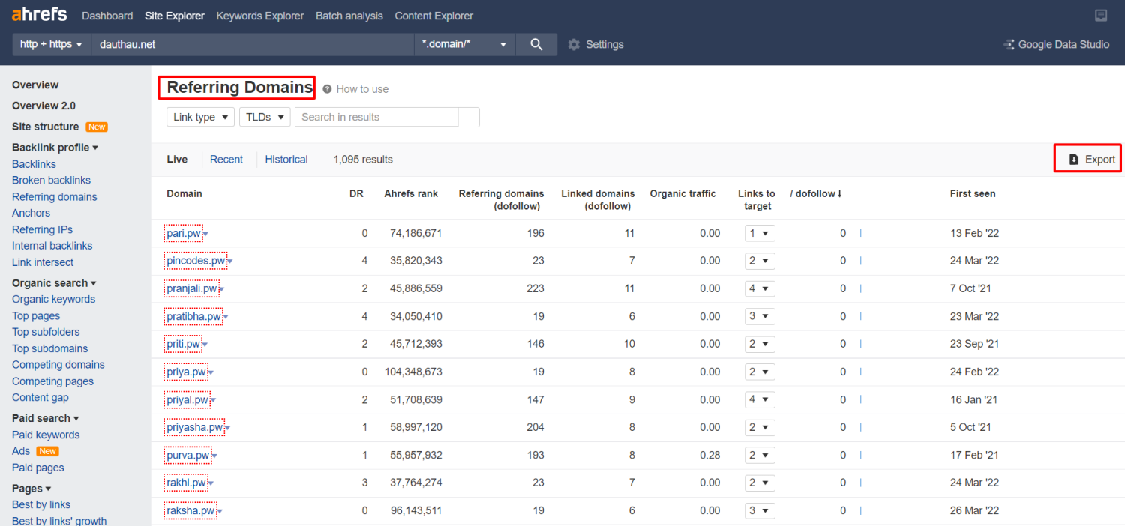Viewport: 1125px width, 526px height.
Task: Open Content gap report
Action: pos(40,397)
